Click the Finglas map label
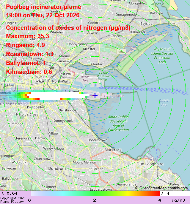190x204 pixels. 11,23
